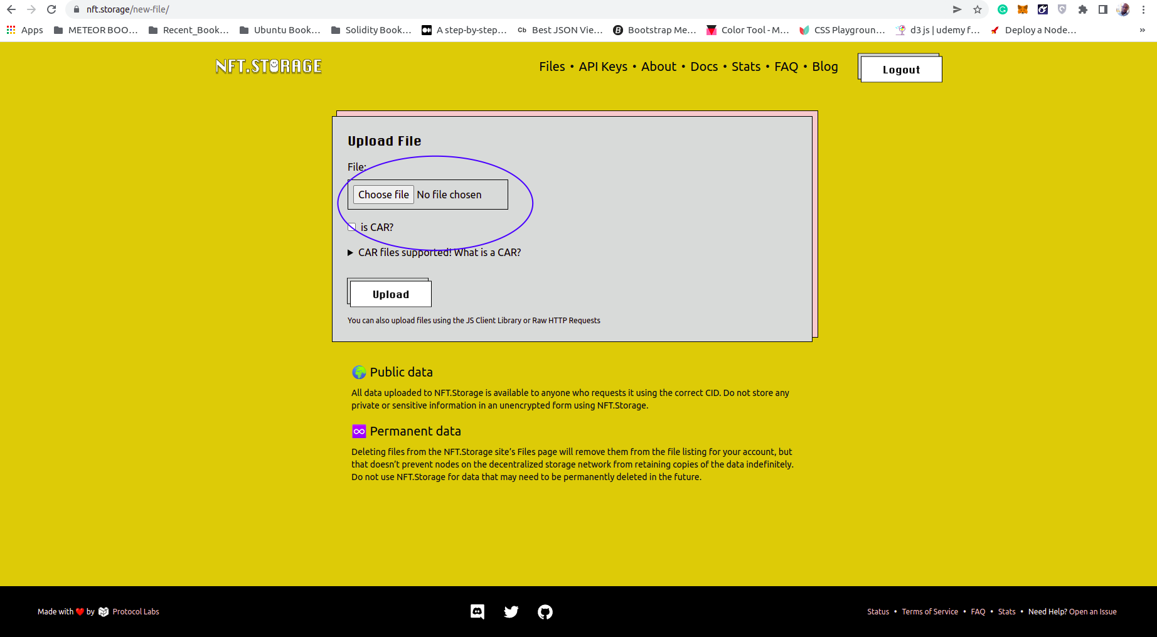Open the comet extension icon

[1043, 9]
